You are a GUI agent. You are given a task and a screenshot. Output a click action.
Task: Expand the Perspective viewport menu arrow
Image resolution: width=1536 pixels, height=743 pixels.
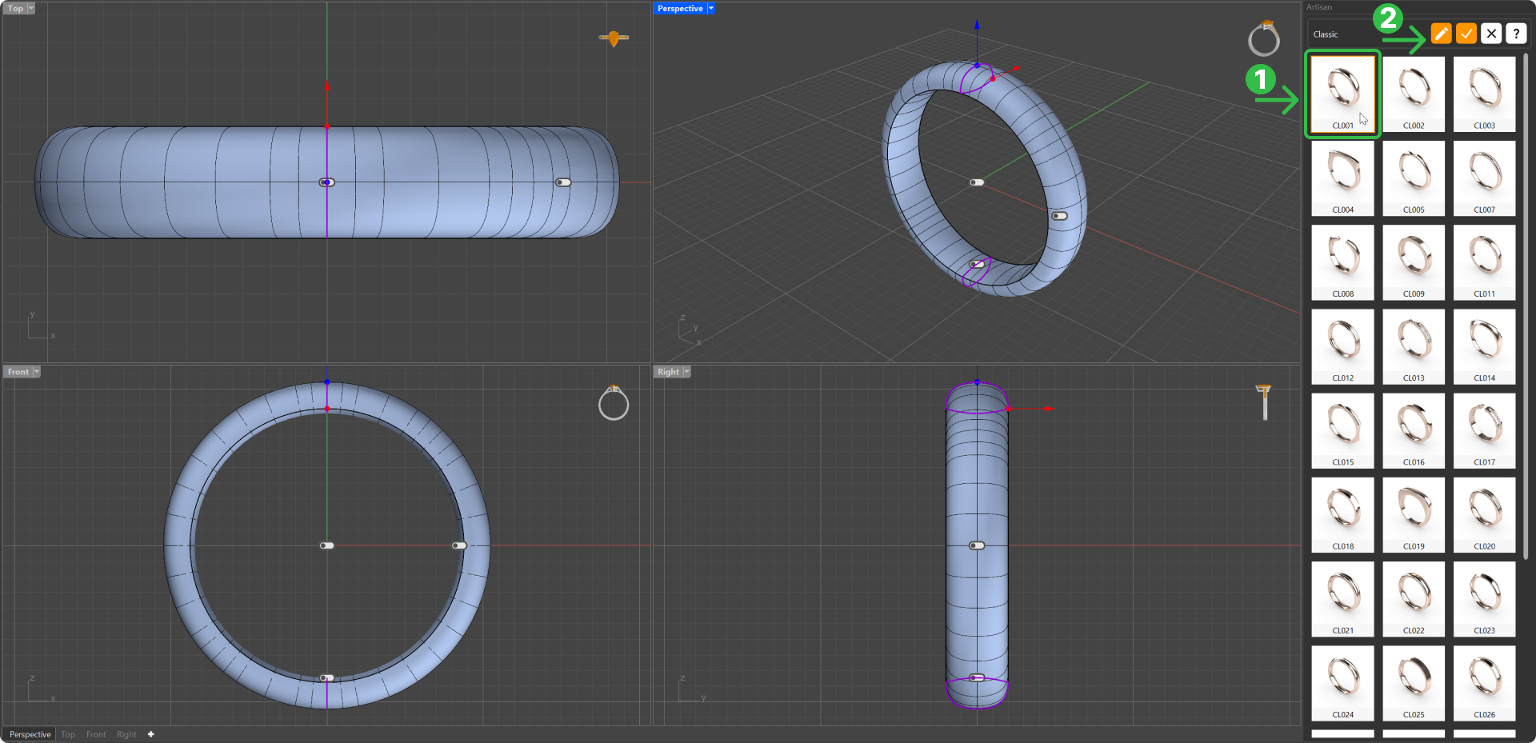click(710, 8)
